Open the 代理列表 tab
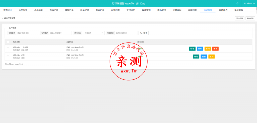The image size is (257, 123). click(x=115, y=10)
